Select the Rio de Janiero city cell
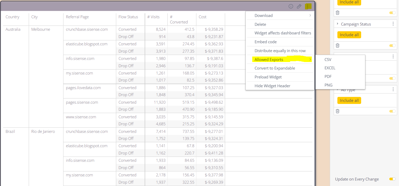 pyautogui.click(x=43, y=131)
